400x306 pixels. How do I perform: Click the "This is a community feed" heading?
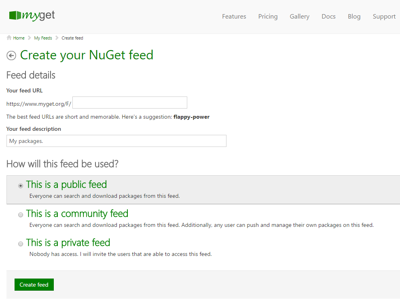click(77, 214)
